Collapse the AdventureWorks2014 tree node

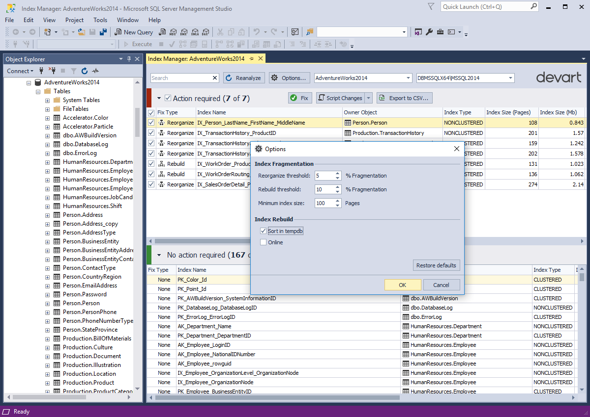[29, 82]
